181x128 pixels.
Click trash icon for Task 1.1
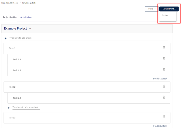164,59
